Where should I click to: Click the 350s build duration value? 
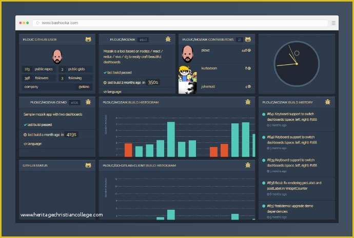153,83
